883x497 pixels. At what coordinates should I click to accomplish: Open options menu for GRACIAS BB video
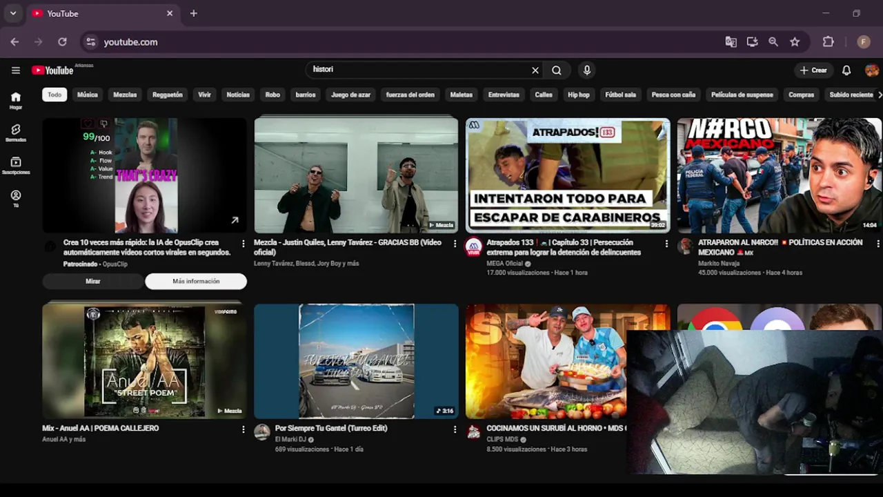point(455,244)
